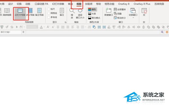169x105 pixels.
Task: Open the Show (显示) group dialog launcher
Action: (x=65, y=22)
